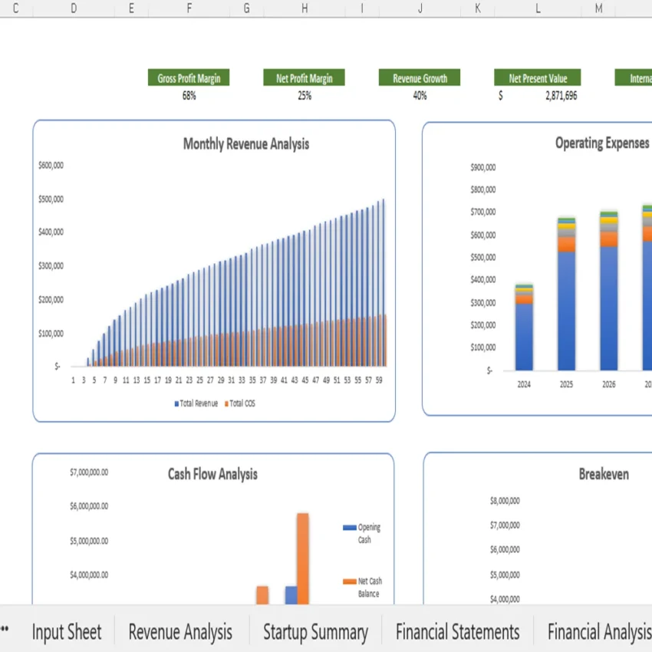Select the Monthly Revenue Analysis chart title
The image size is (652, 652).
click(244, 144)
